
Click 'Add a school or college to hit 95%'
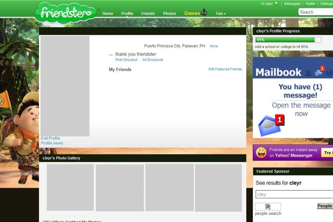pos(281,47)
